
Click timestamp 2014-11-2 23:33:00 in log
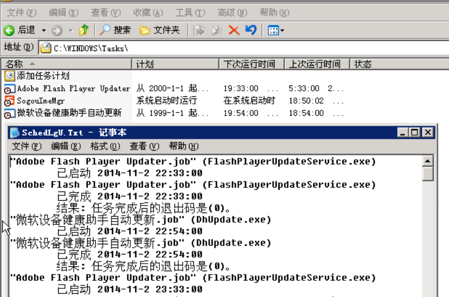[150, 289]
